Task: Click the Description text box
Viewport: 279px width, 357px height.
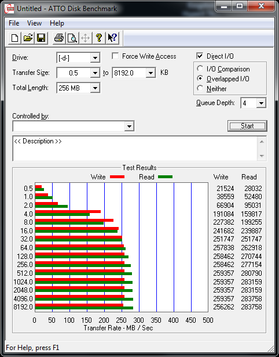Action: 135,149
